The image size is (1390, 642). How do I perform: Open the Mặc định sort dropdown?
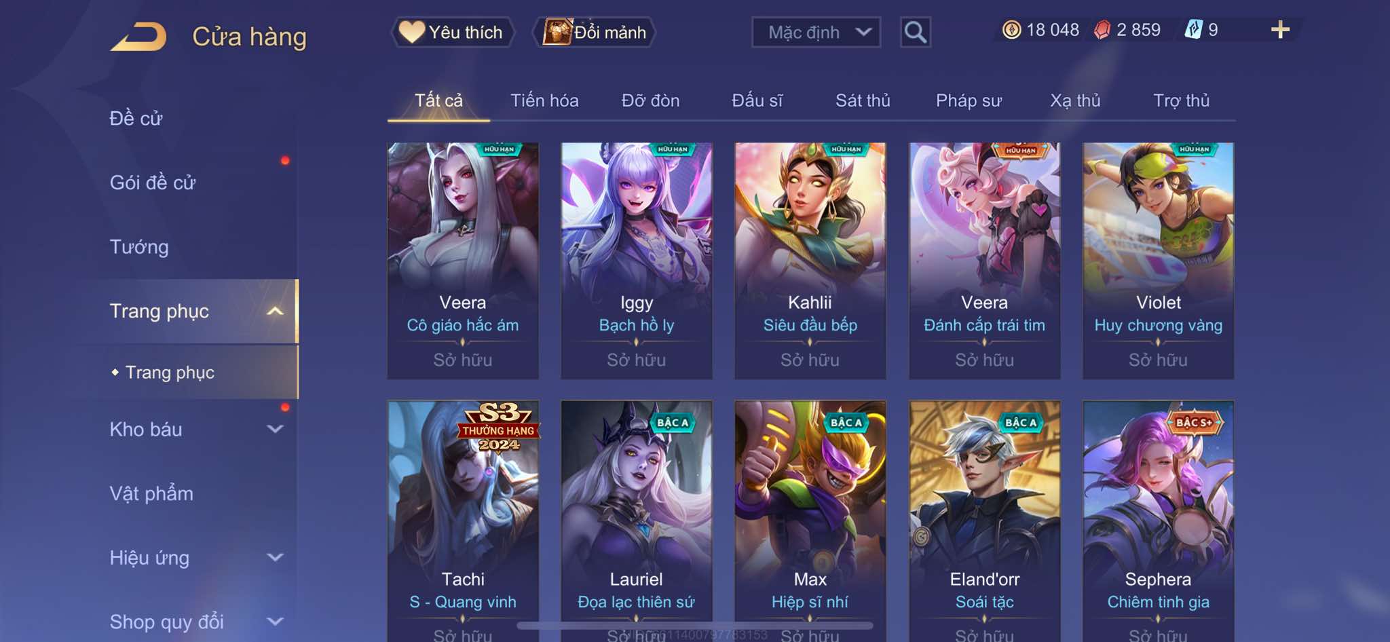[816, 32]
